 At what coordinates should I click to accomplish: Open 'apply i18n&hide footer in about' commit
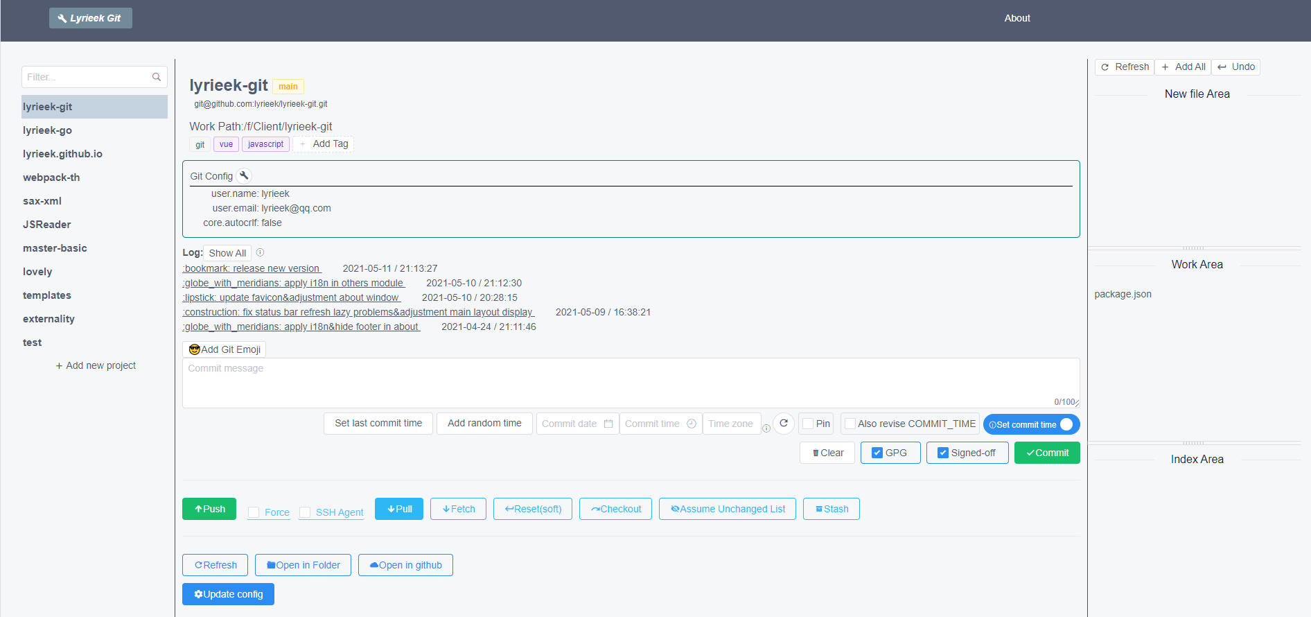coord(301,327)
